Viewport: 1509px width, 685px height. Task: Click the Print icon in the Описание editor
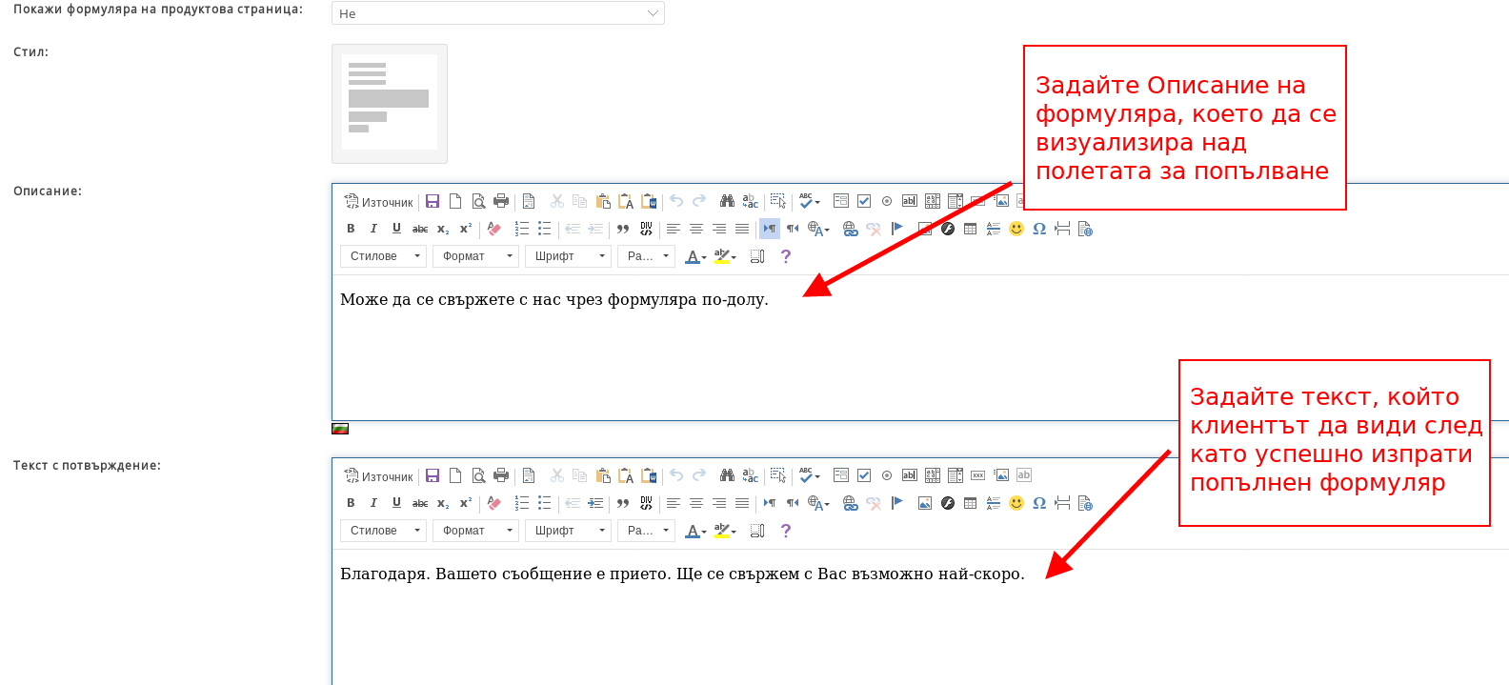(x=501, y=201)
